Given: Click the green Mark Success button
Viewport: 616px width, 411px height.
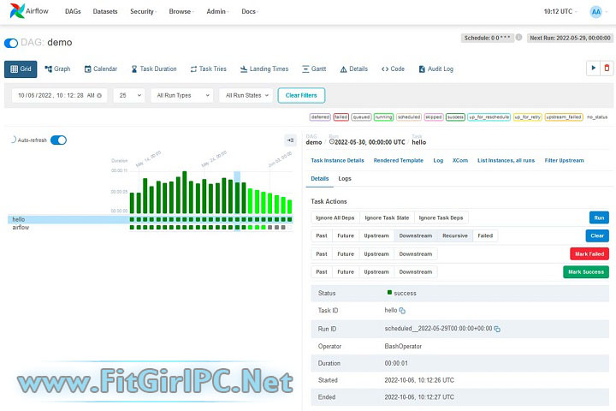Looking at the screenshot, I should pos(585,272).
